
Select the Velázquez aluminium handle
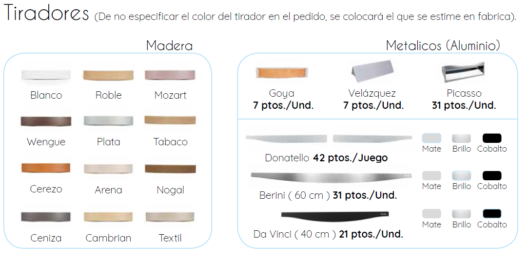tap(372, 73)
